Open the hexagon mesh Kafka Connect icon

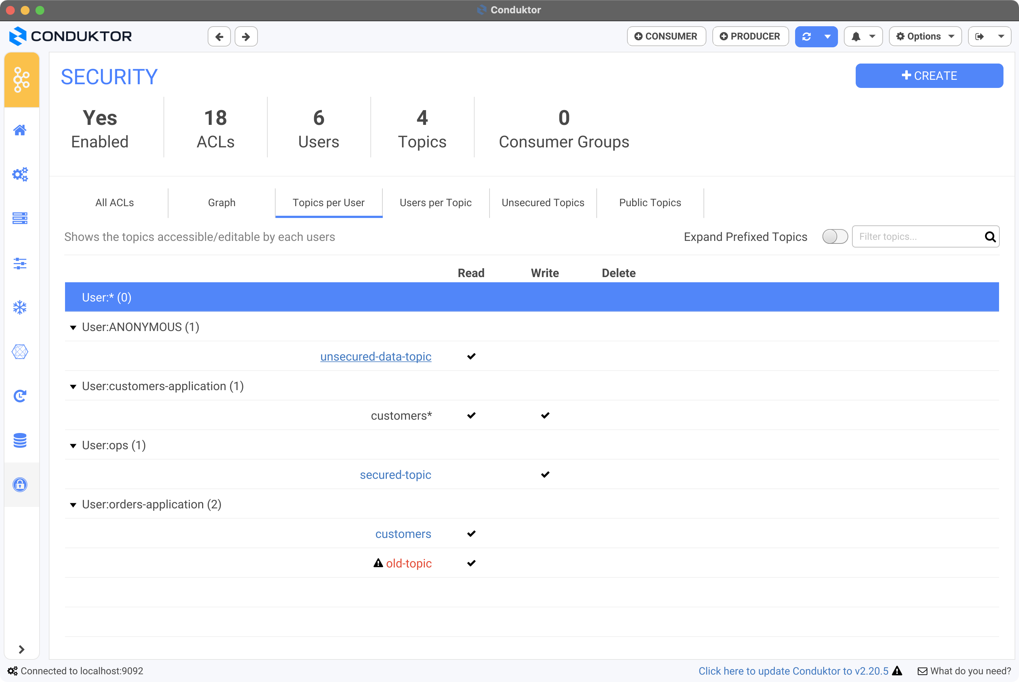coord(20,351)
